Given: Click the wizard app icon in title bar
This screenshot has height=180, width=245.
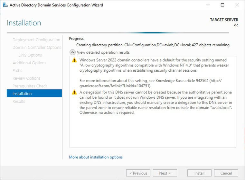Looking at the screenshot, I should pyautogui.click(x=5, y=5).
